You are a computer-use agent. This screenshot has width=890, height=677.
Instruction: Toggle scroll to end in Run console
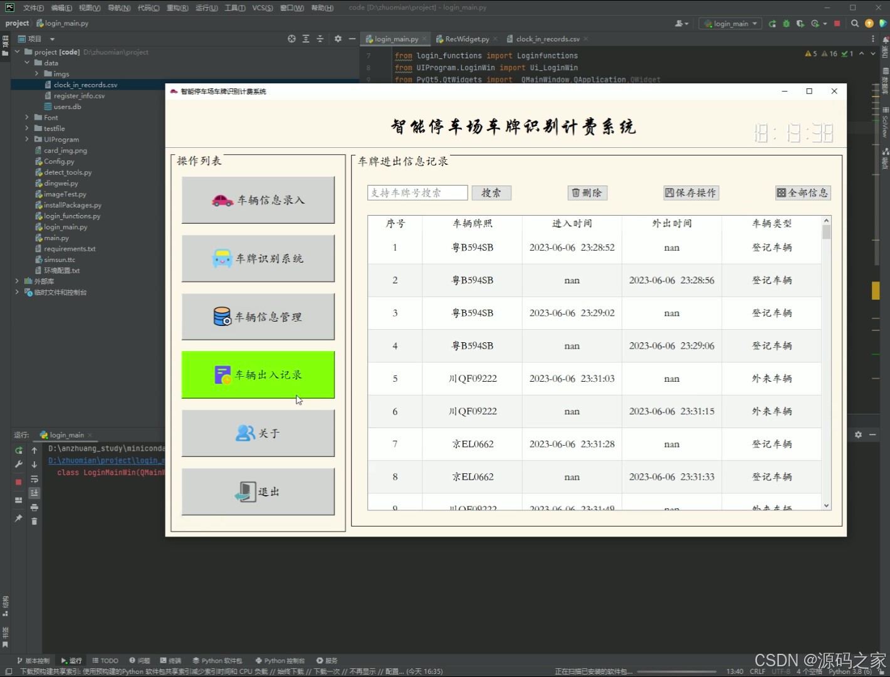coord(34,493)
